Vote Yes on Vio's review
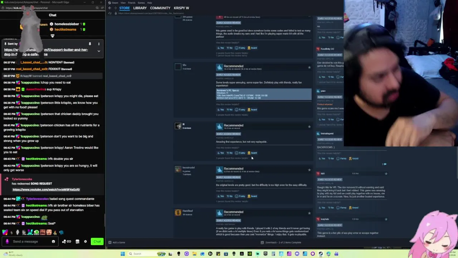Screen dimensions: 458x258 click(220, 110)
